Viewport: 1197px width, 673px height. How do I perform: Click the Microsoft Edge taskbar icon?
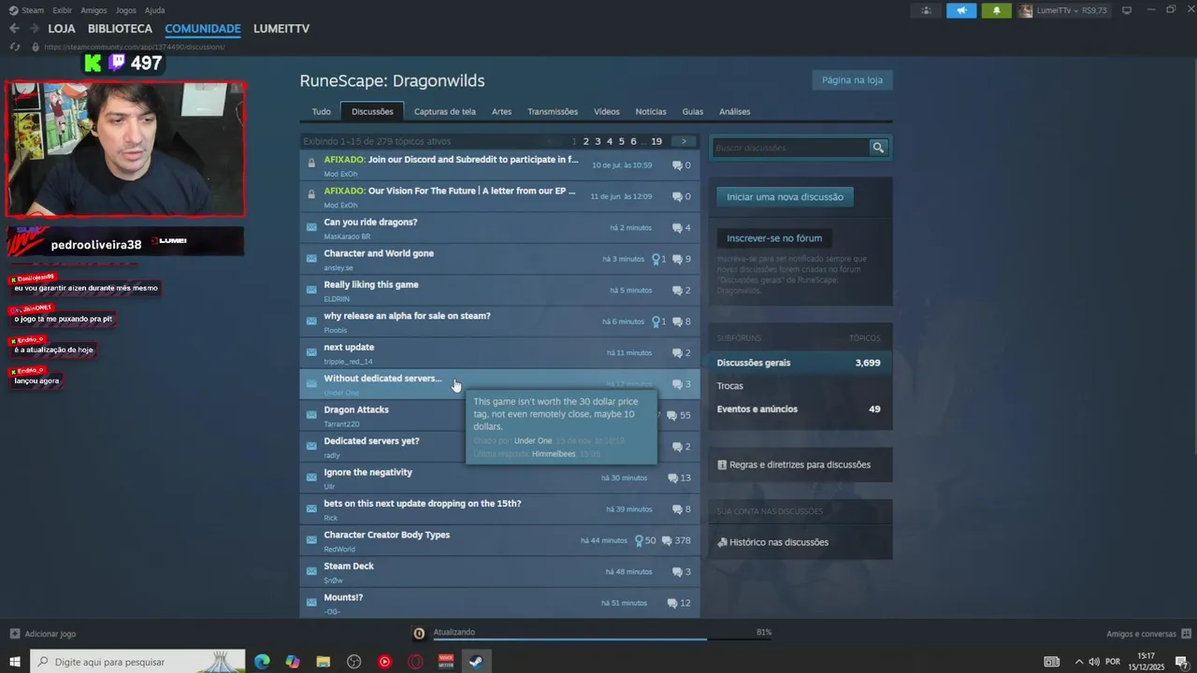coord(262,662)
